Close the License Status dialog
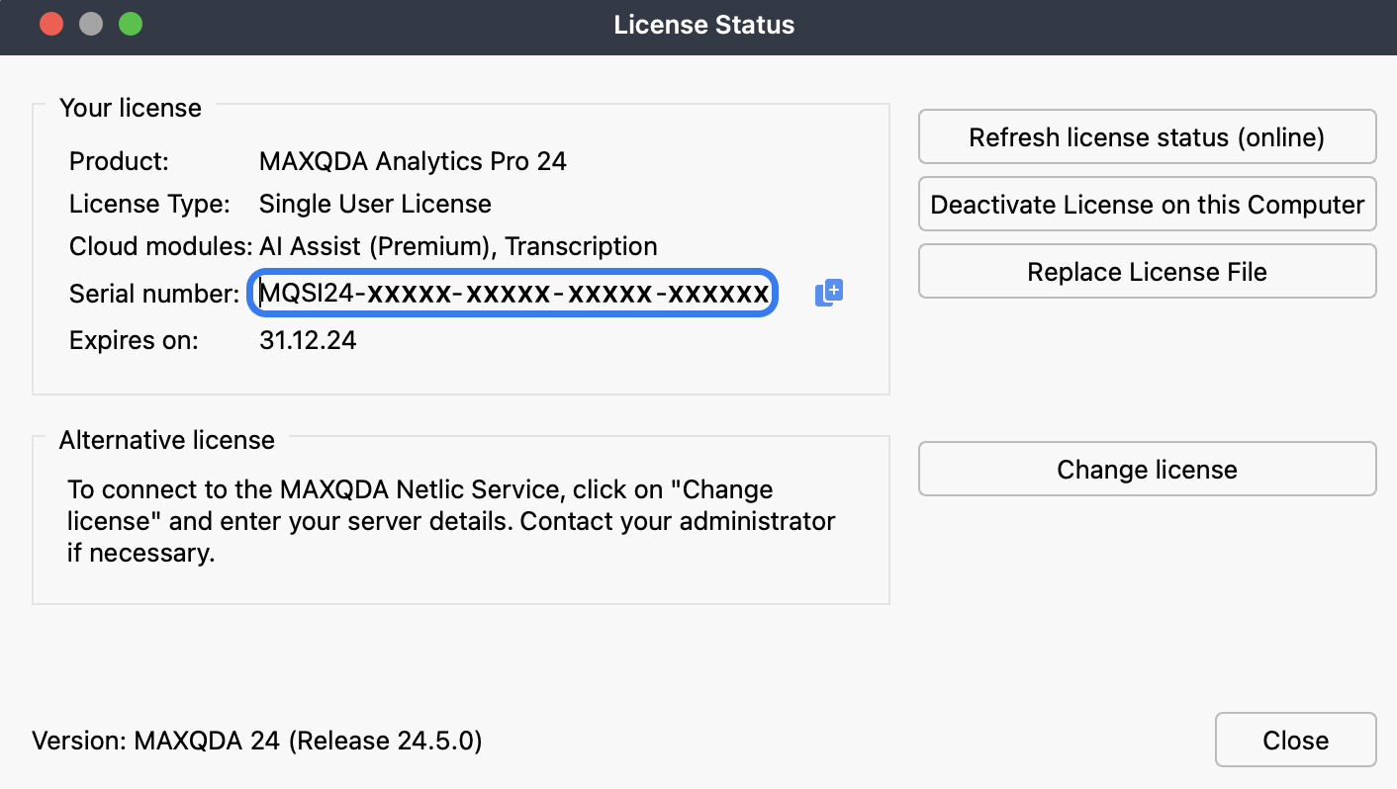 pos(1295,740)
